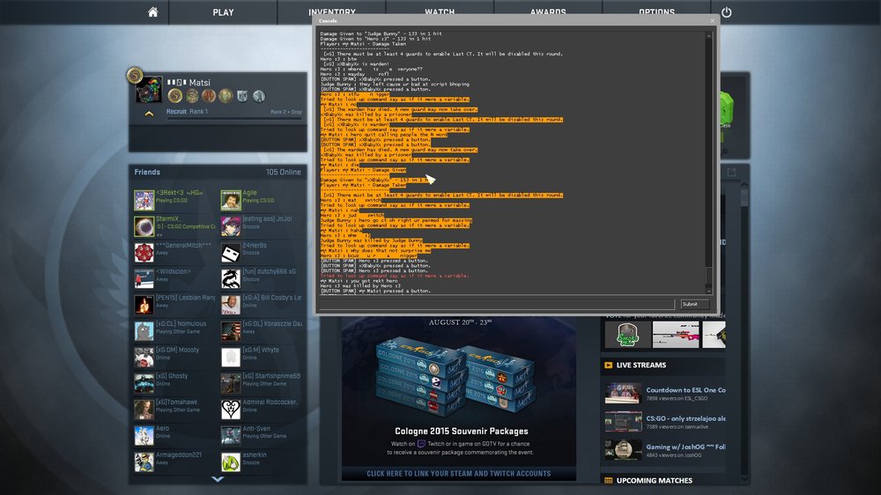Open Countdown to ESL One stream thumbnail
Viewport: 881px width, 495px height.
pyautogui.click(x=623, y=393)
